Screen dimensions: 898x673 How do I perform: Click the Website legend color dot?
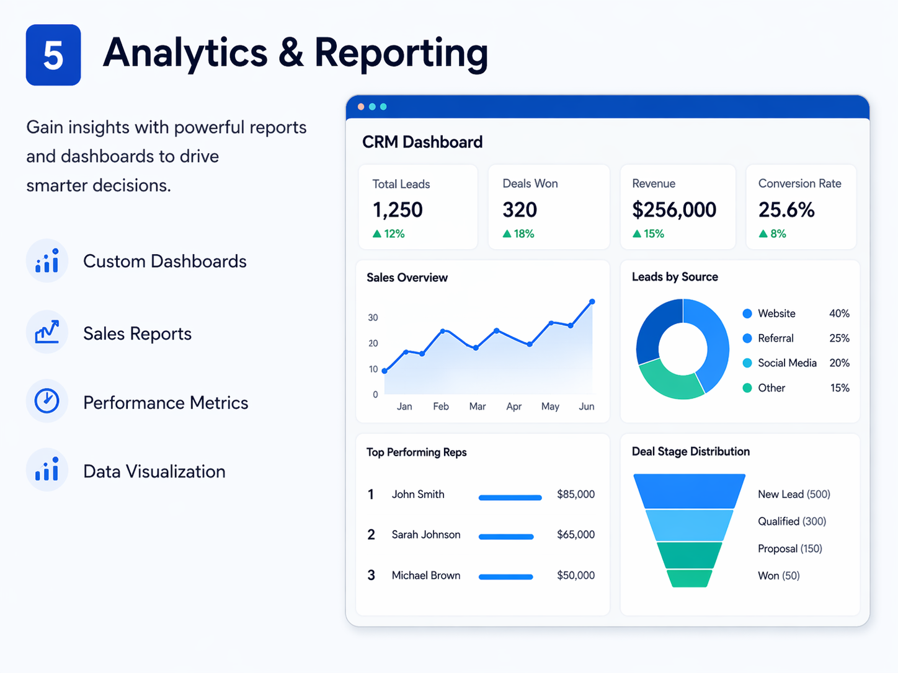coord(747,314)
